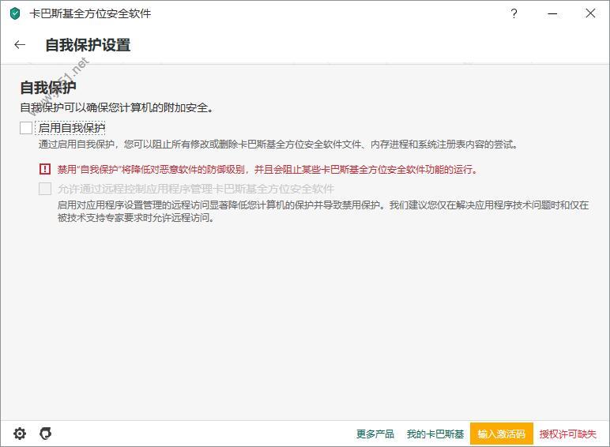This screenshot has width=610, height=447.
Task: Open help via the question mark icon
Action: (514, 13)
